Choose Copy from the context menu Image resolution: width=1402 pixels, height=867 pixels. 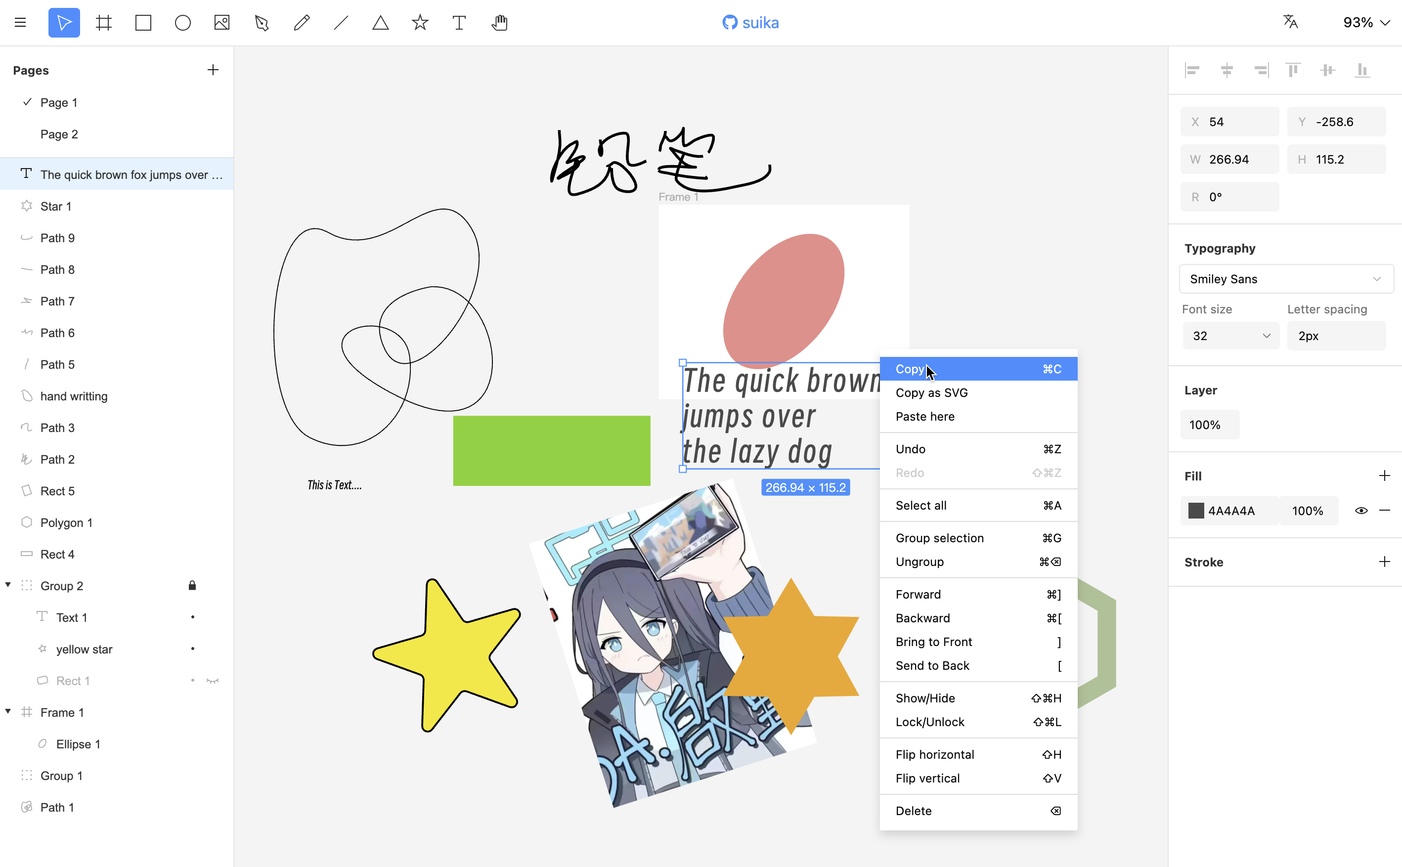(x=978, y=369)
